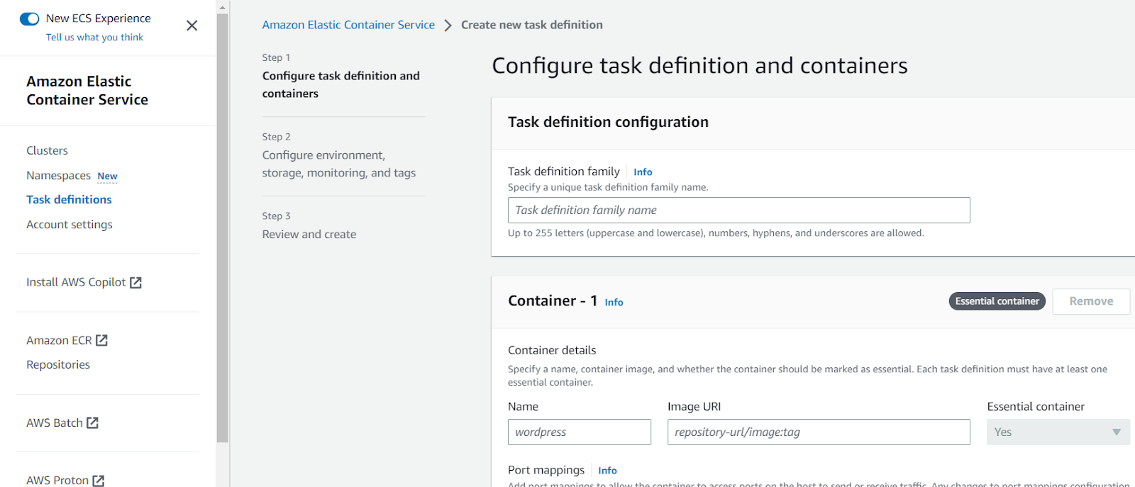Screen dimensions: 1135x487
Task: Open Clusters in the sidebar
Action: point(47,150)
